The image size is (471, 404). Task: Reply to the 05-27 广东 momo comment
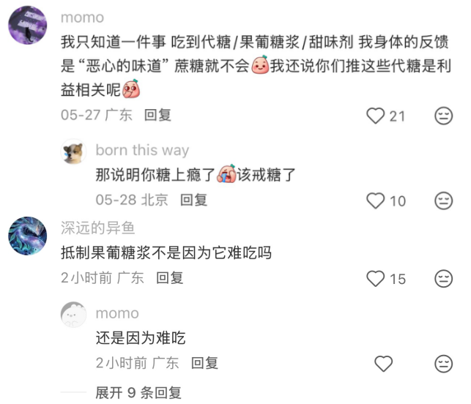pos(157,115)
